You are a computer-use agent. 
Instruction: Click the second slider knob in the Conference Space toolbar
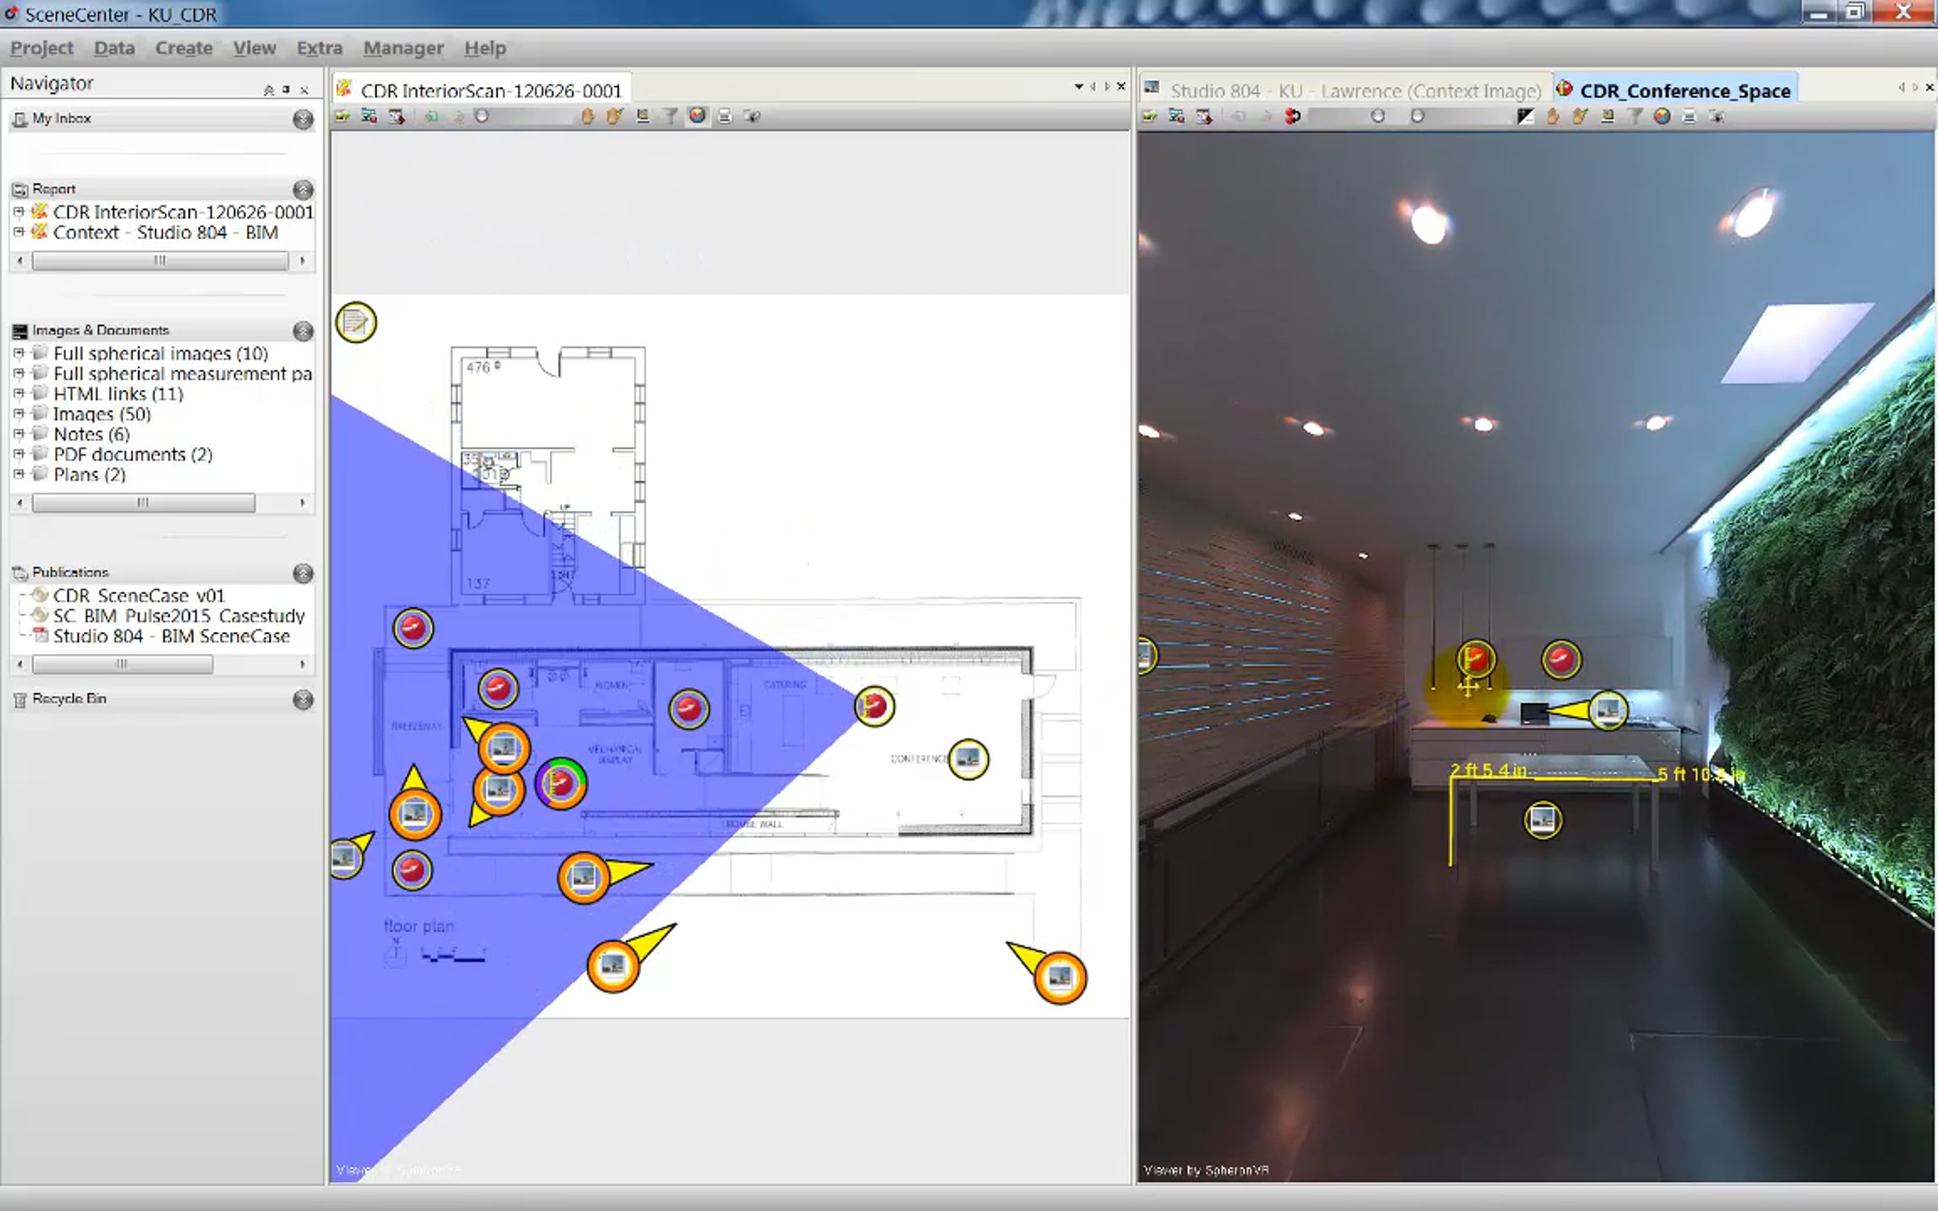[1417, 116]
